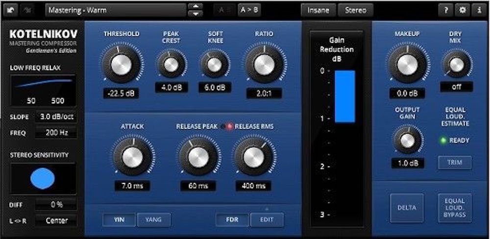Enable the DELTA monitoring button
The height and width of the screenshot is (239, 490).
406,208
